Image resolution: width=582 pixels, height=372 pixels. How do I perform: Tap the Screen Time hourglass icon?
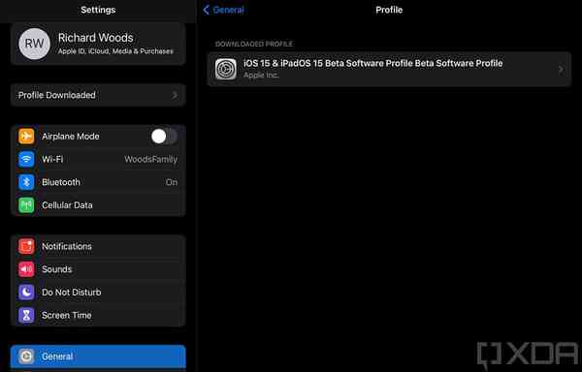(x=26, y=315)
